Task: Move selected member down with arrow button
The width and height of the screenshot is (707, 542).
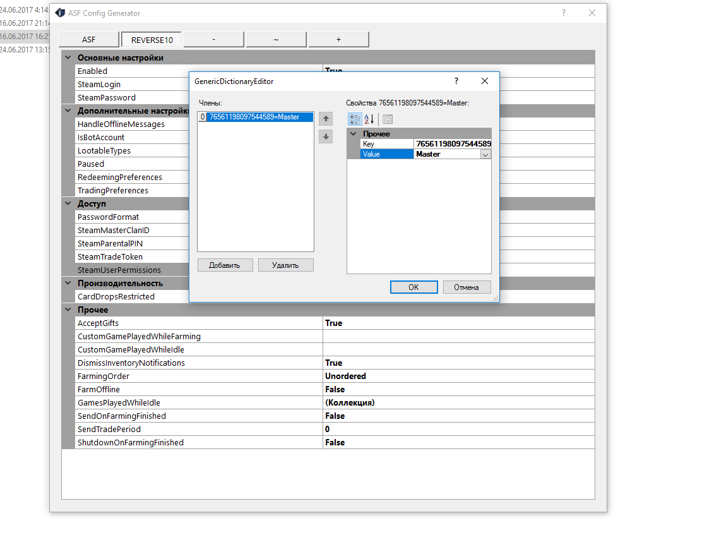Action: 326,136
